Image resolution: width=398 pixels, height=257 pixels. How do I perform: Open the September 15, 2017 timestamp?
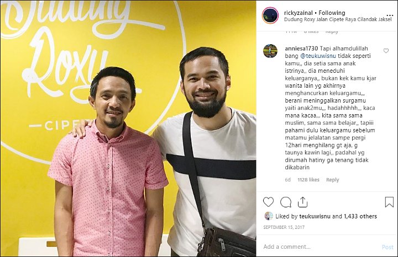click(x=284, y=227)
